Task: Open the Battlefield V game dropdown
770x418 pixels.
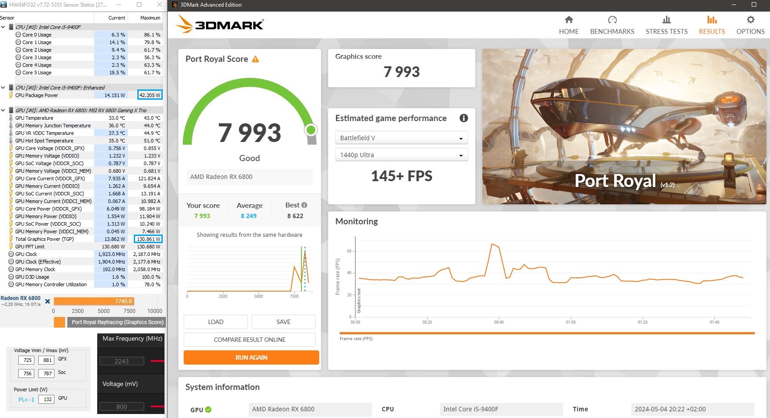Action: click(x=401, y=138)
